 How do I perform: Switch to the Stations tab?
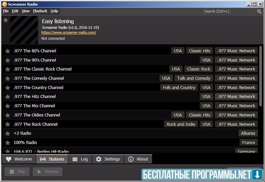[x=52, y=159]
